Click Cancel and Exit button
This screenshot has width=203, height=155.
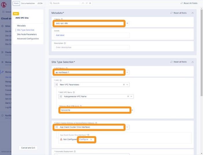click(x=28, y=148)
